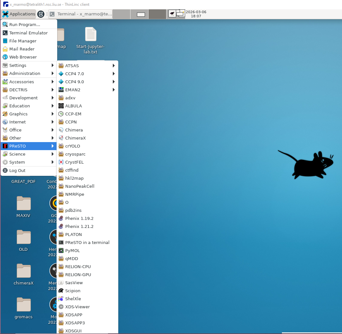Image resolution: width=342 pixels, height=334 pixels.
Task: Switch to Terminal window in taskbar
Action: click(80, 14)
